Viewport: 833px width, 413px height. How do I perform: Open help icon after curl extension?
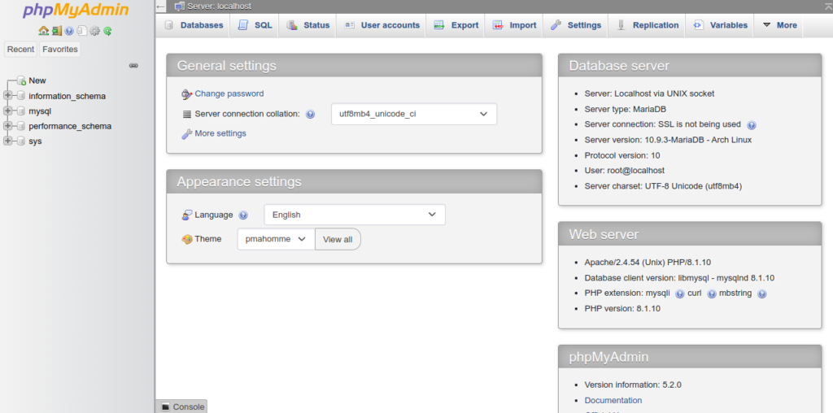[711, 293]
